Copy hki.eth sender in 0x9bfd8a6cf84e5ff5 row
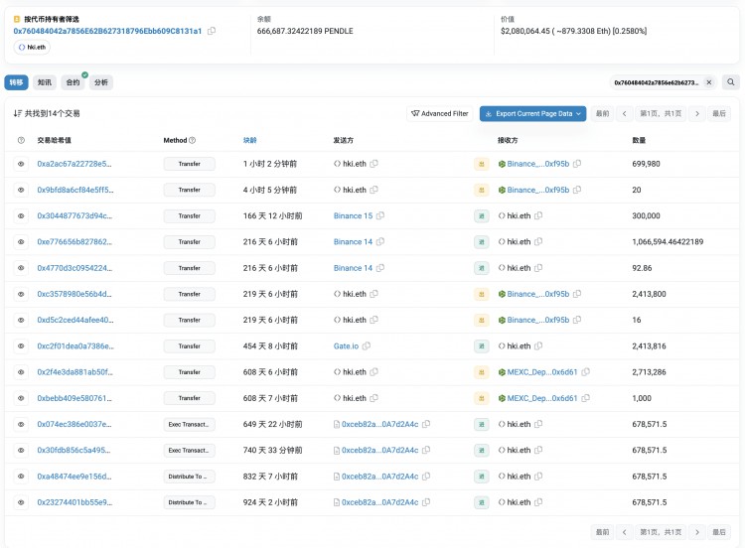 (373, 190)
